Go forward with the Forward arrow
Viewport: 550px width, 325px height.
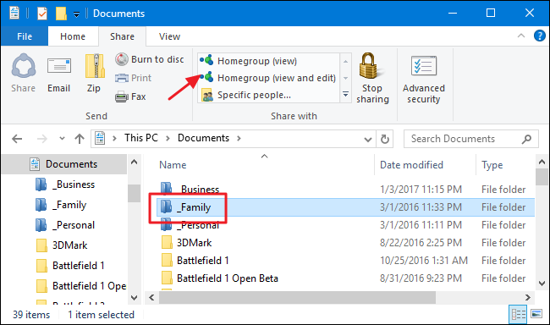[x=42, y=139]
